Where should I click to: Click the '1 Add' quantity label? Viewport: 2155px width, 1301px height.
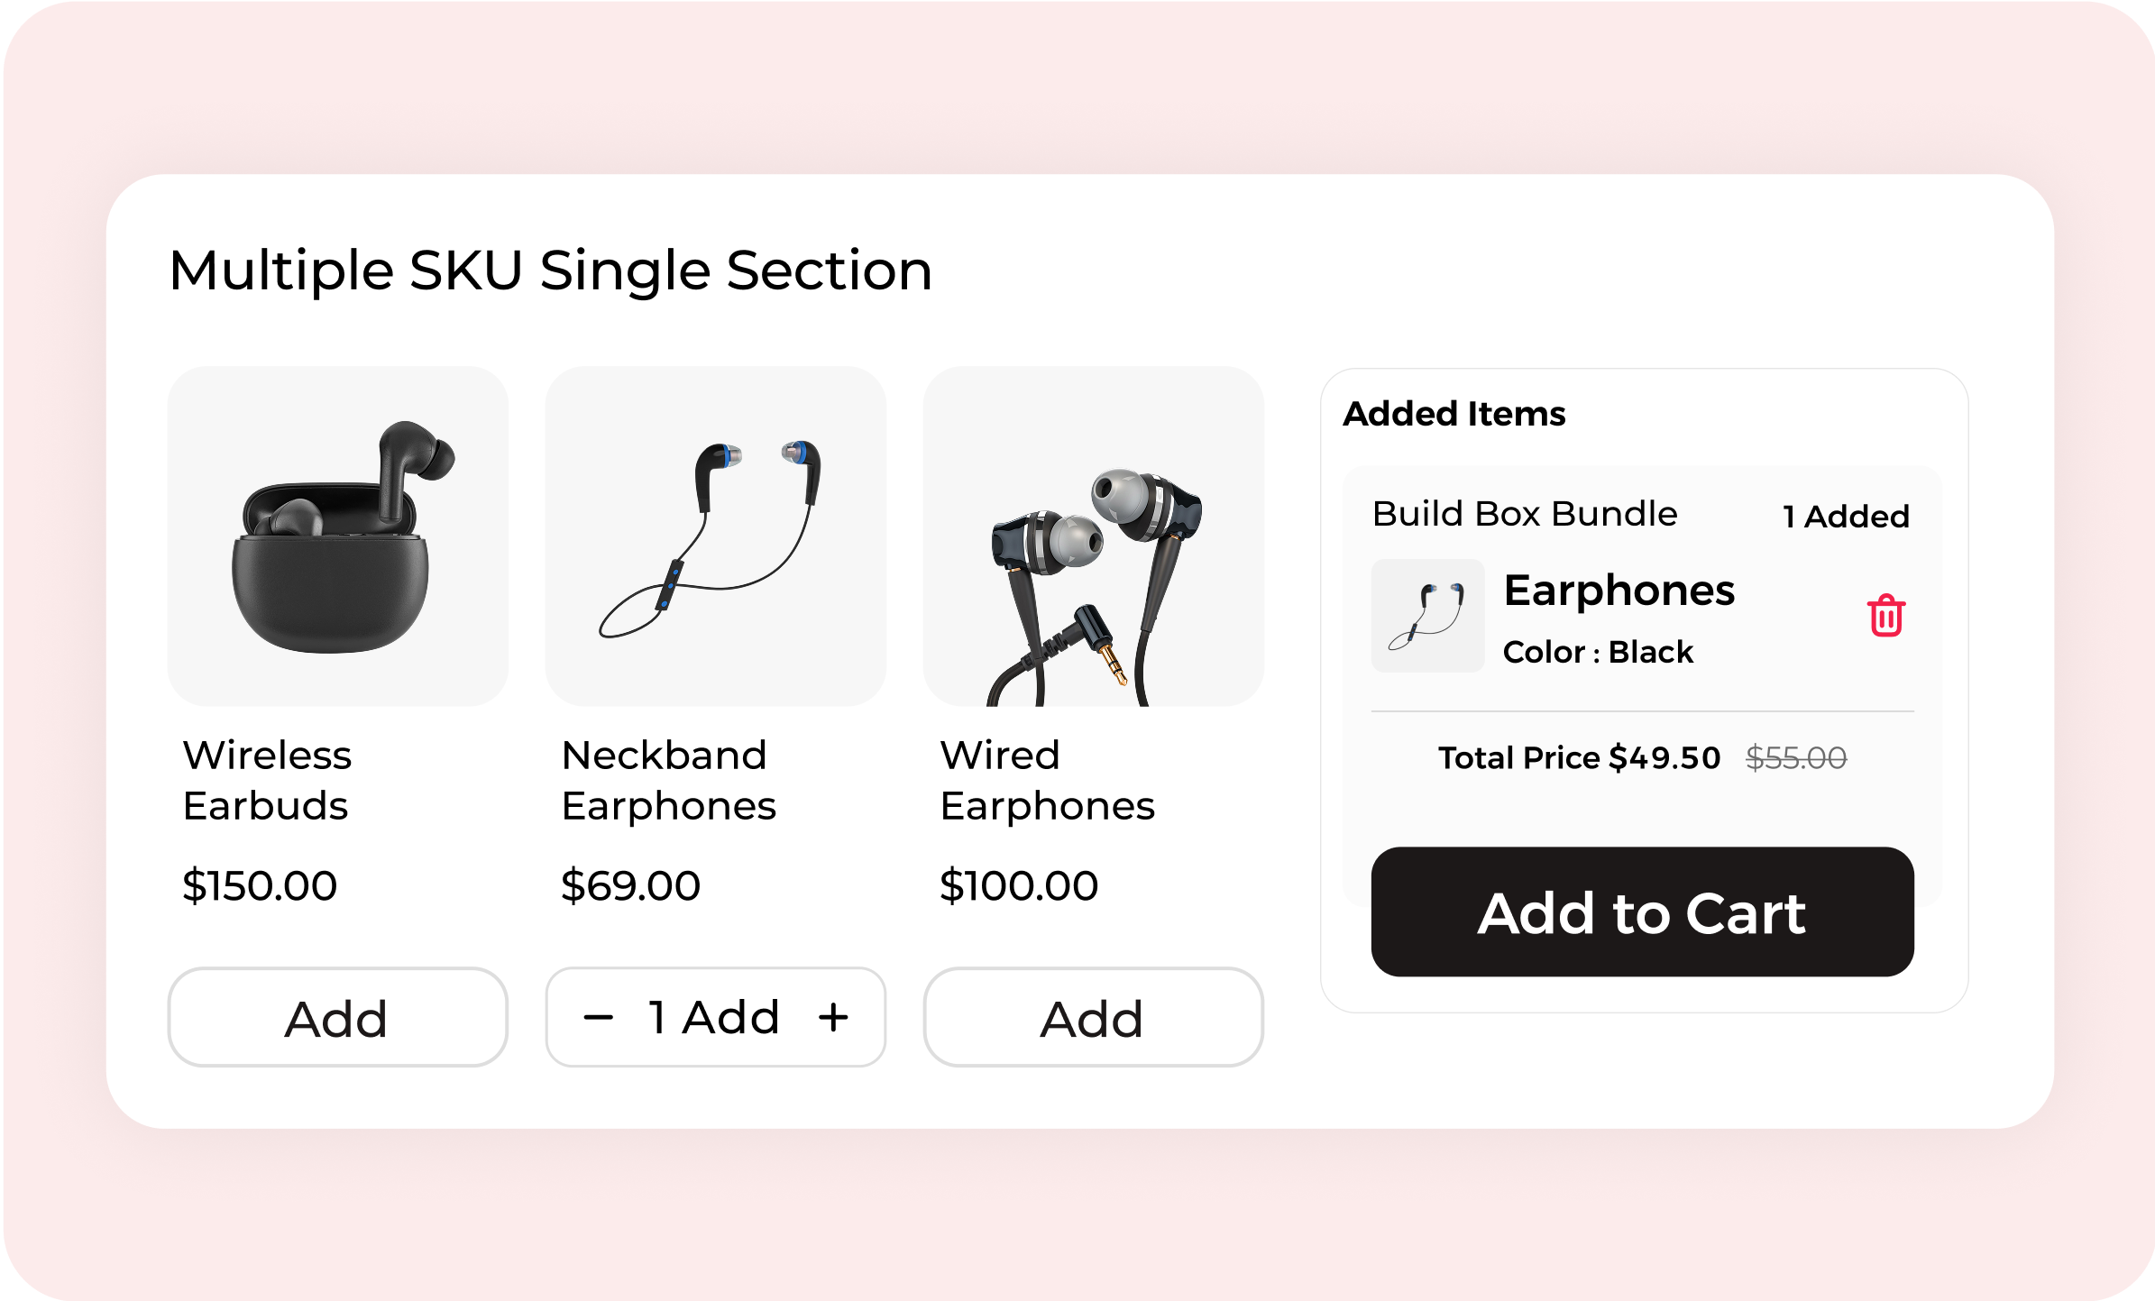tap(713, 1018)
